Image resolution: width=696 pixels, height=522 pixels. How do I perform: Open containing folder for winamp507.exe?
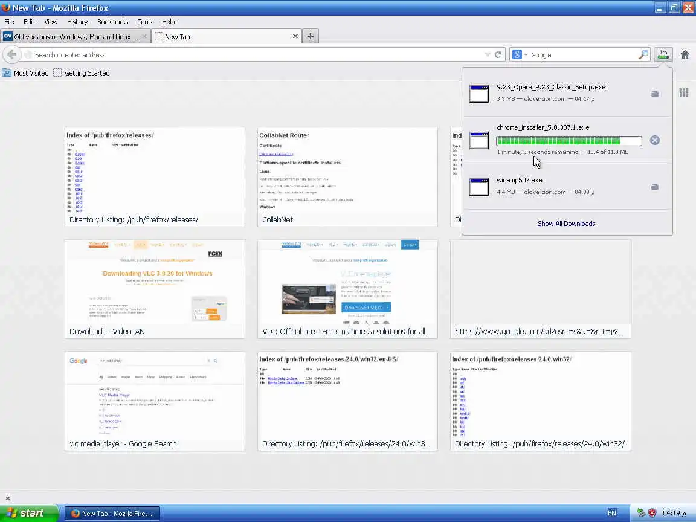click(655, 187)
